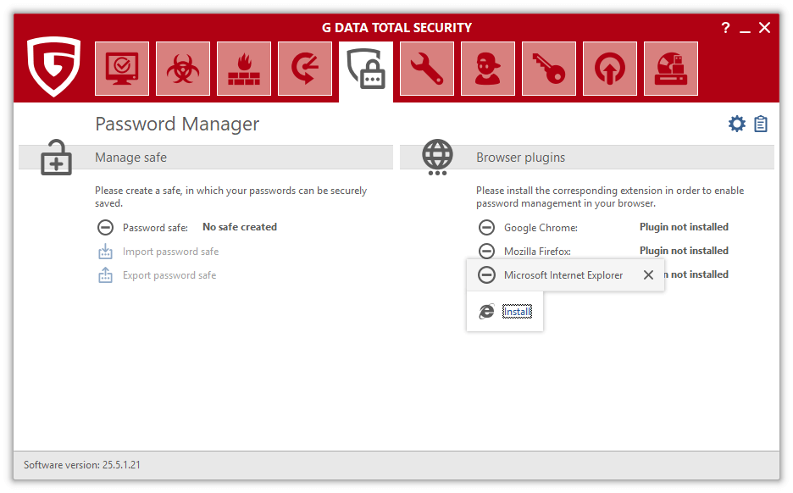Click Chrome's Plugin not installed status
This screenshot has width=793, height=493.
684,227
